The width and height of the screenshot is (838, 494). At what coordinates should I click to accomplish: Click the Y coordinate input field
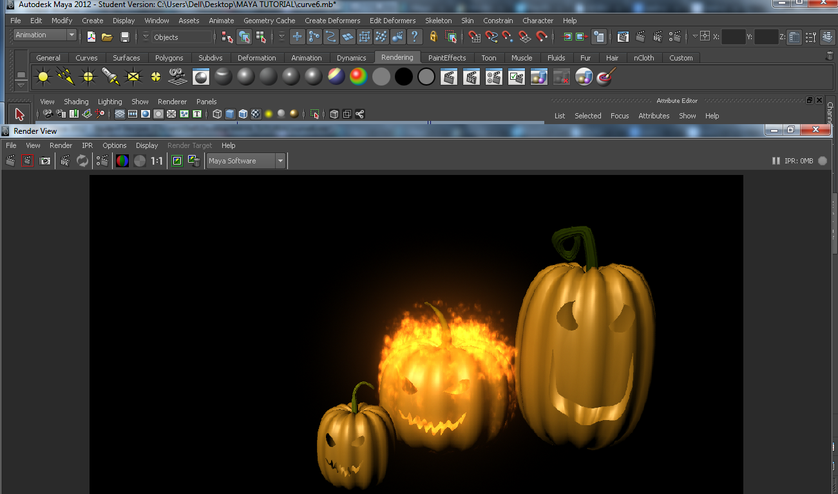(767, 37)
